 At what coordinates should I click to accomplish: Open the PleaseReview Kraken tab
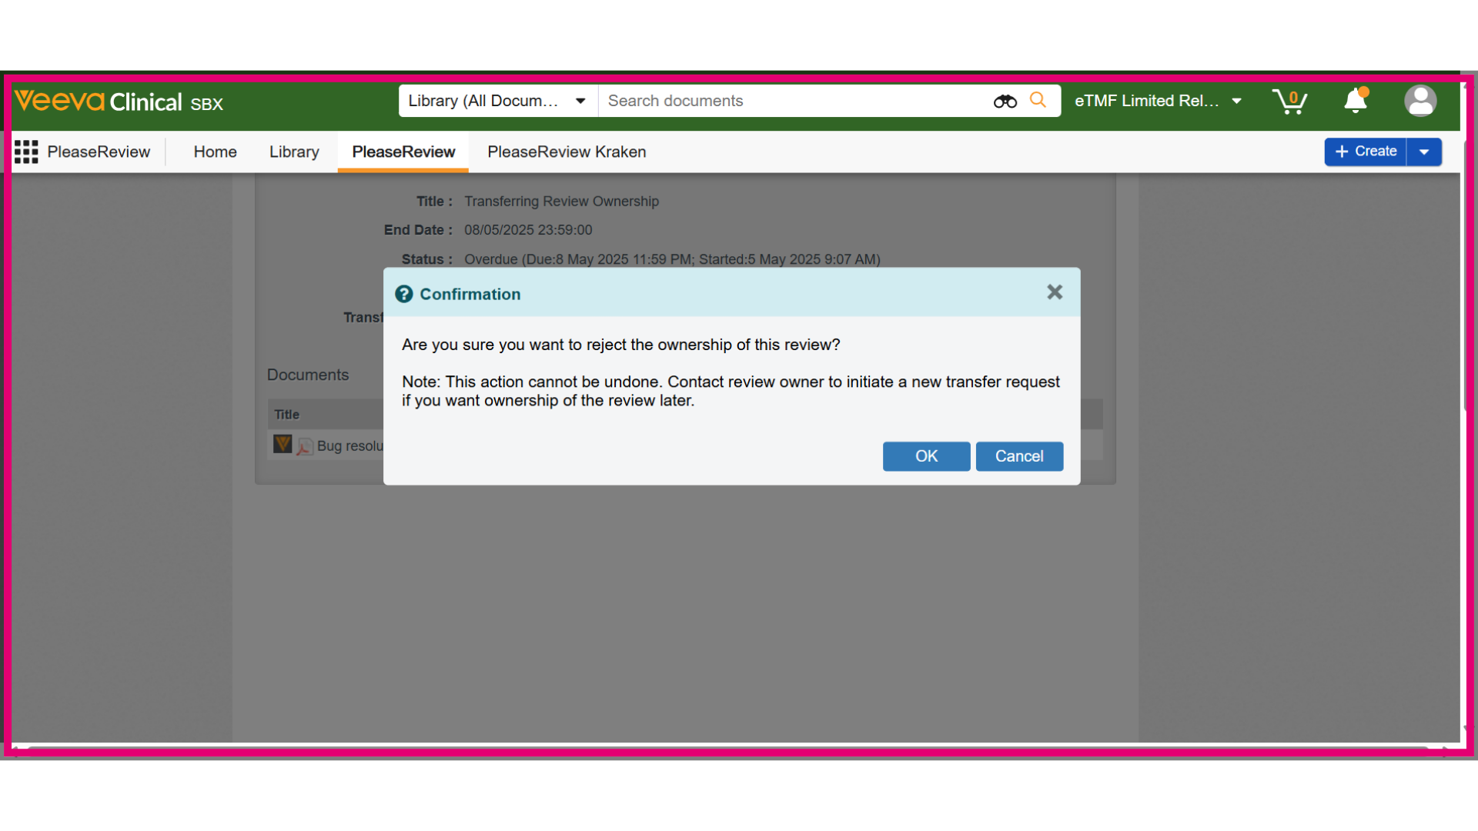tap(567, 152)
